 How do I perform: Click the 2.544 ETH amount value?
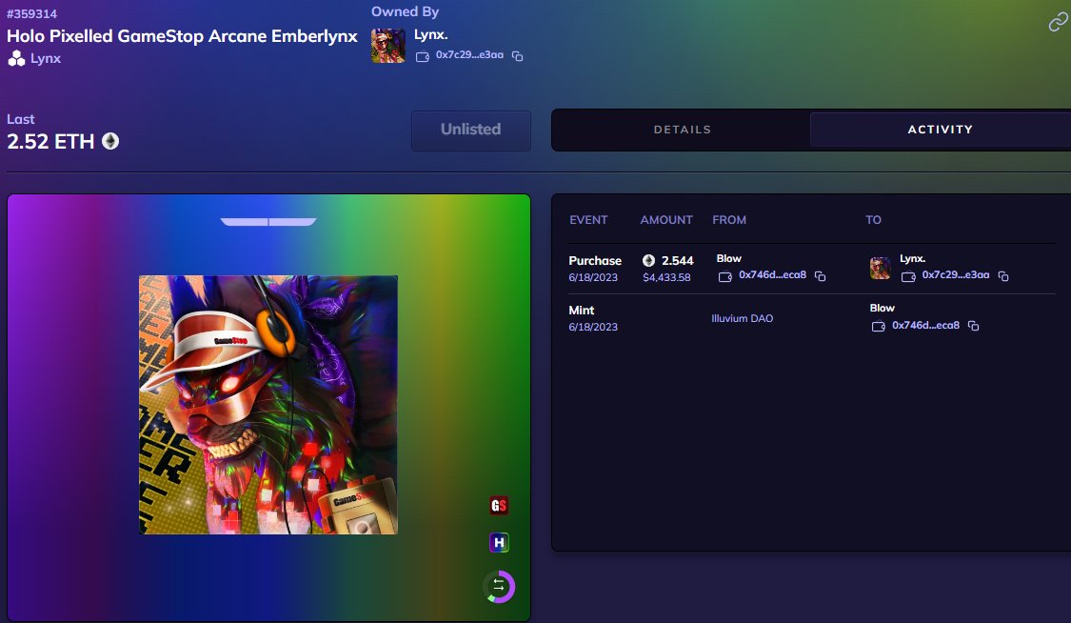click(678, 260)
